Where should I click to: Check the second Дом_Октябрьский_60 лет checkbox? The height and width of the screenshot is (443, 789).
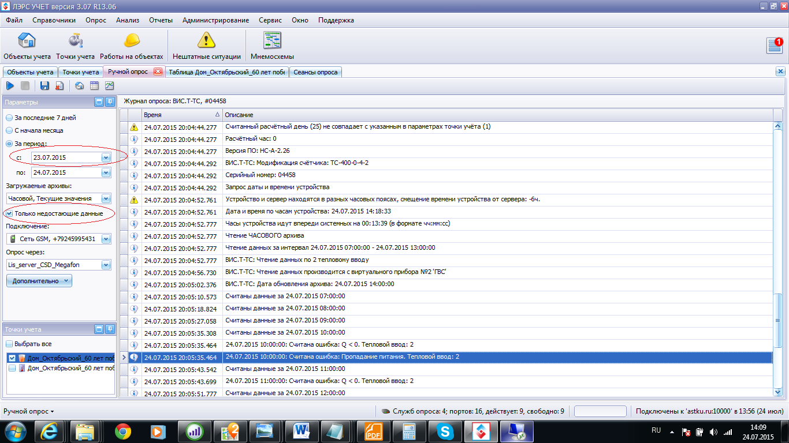pyautogui.click(x=12, y=368)
